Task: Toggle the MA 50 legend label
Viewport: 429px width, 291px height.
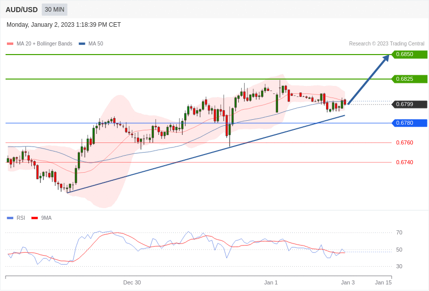Action: coord(95,44)
